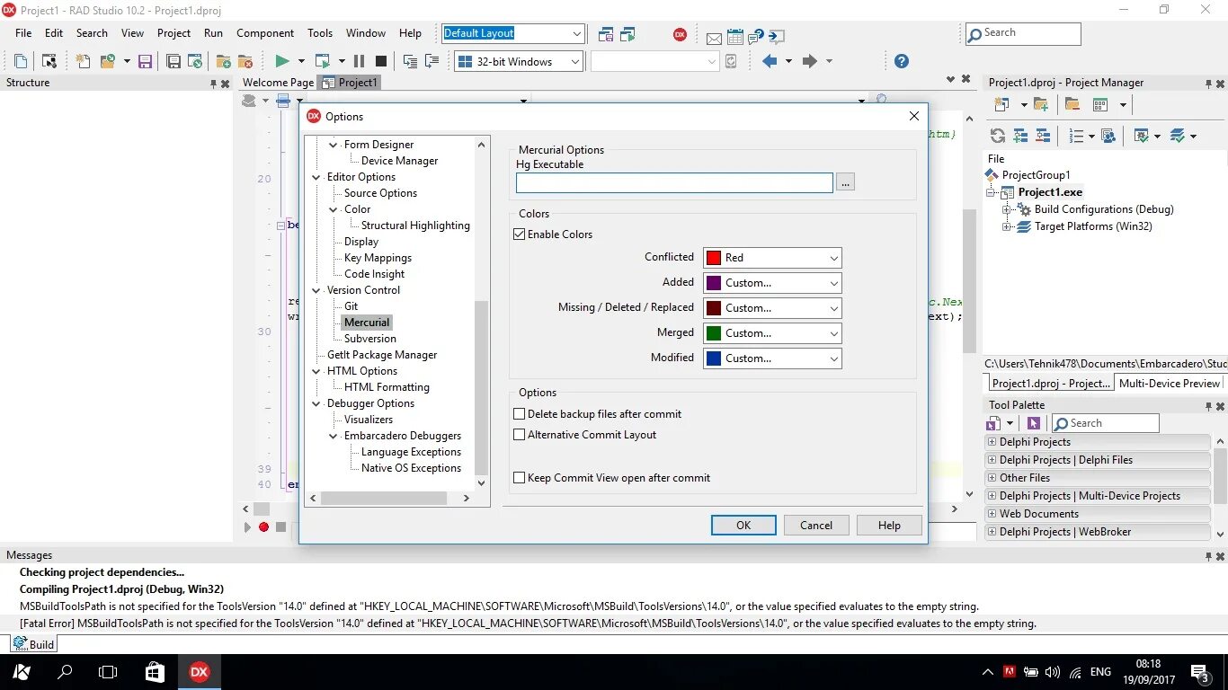1228x690 pixels.
Task: Open the Project menu
Action: (x=174, y=33)
